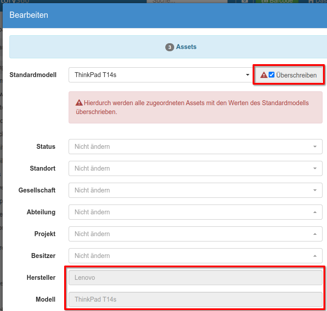Open the Standort selection list

(195, 168)
